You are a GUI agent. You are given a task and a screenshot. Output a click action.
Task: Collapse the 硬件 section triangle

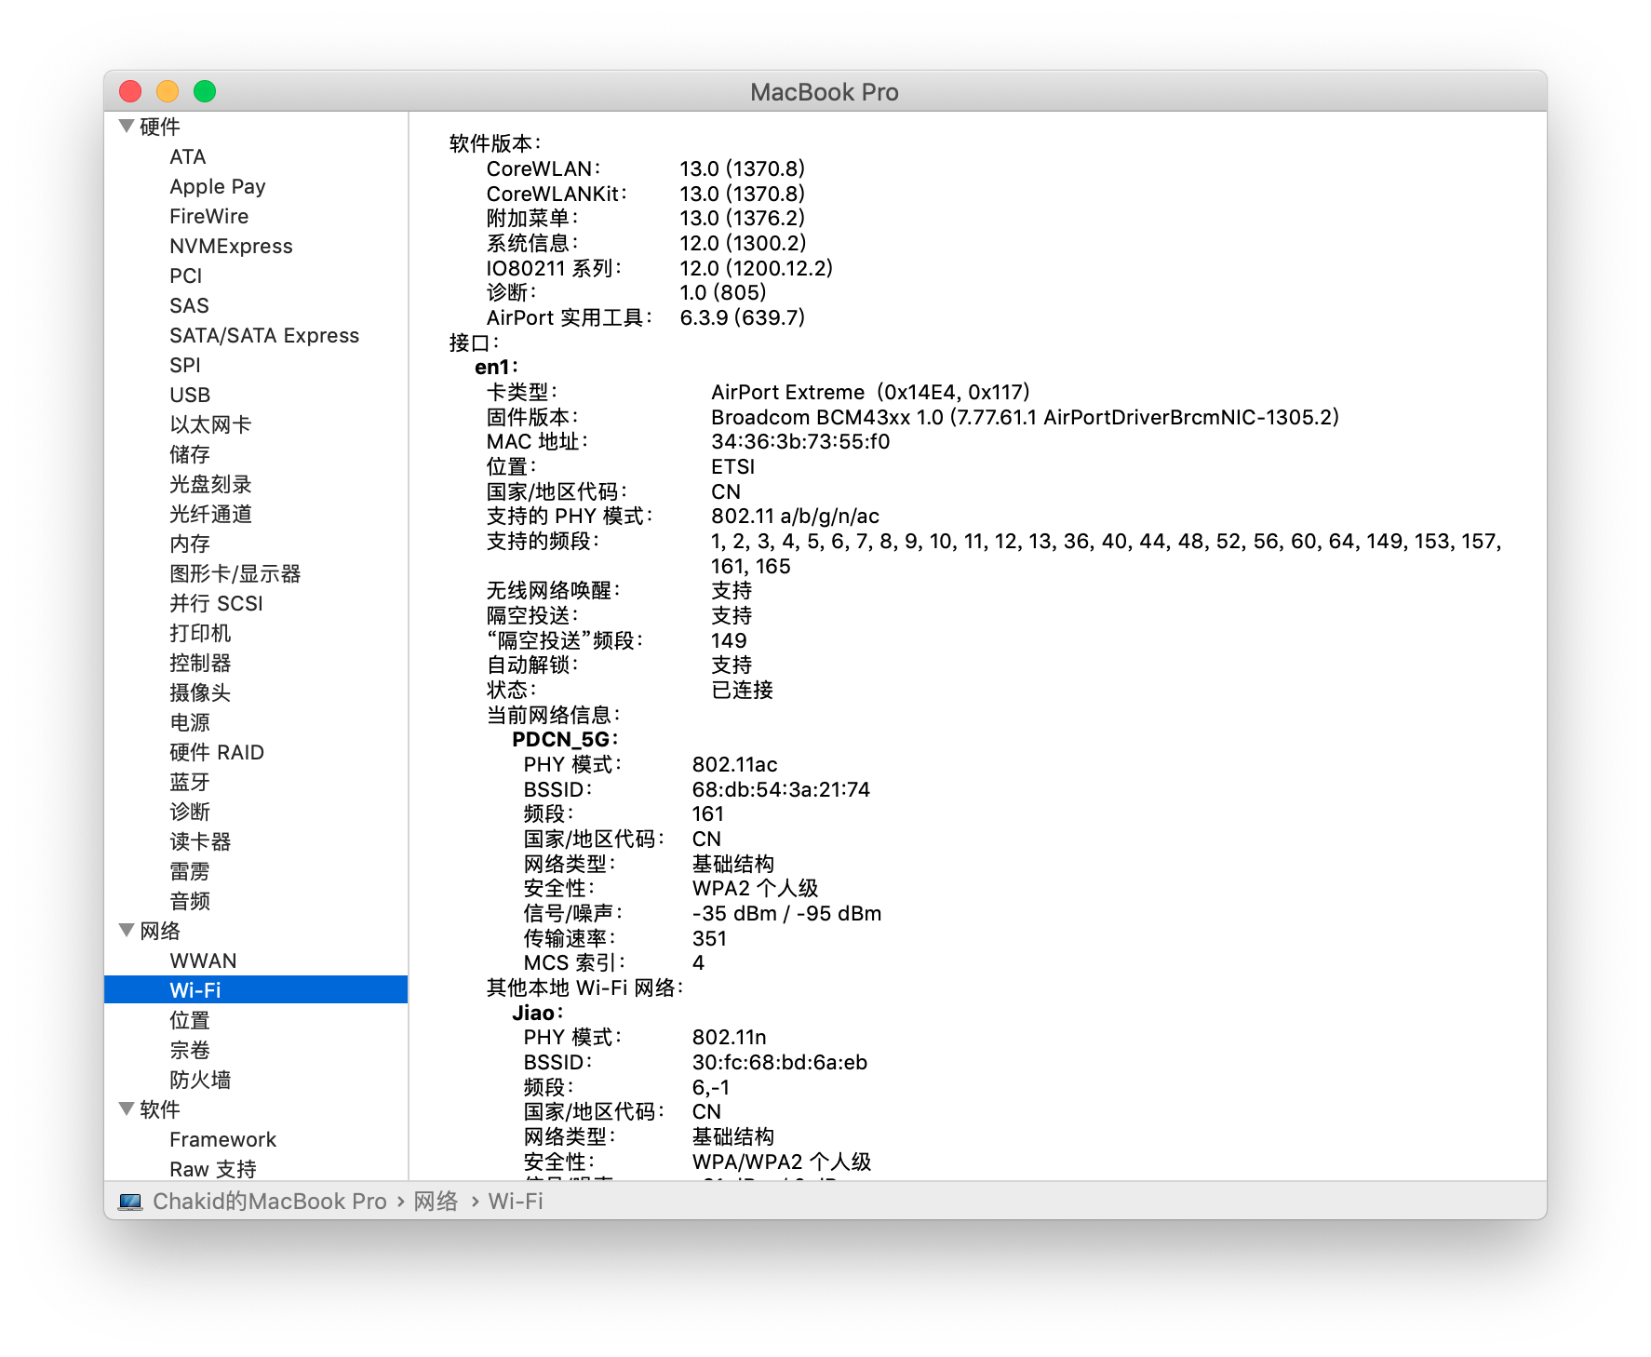[127, 126]
